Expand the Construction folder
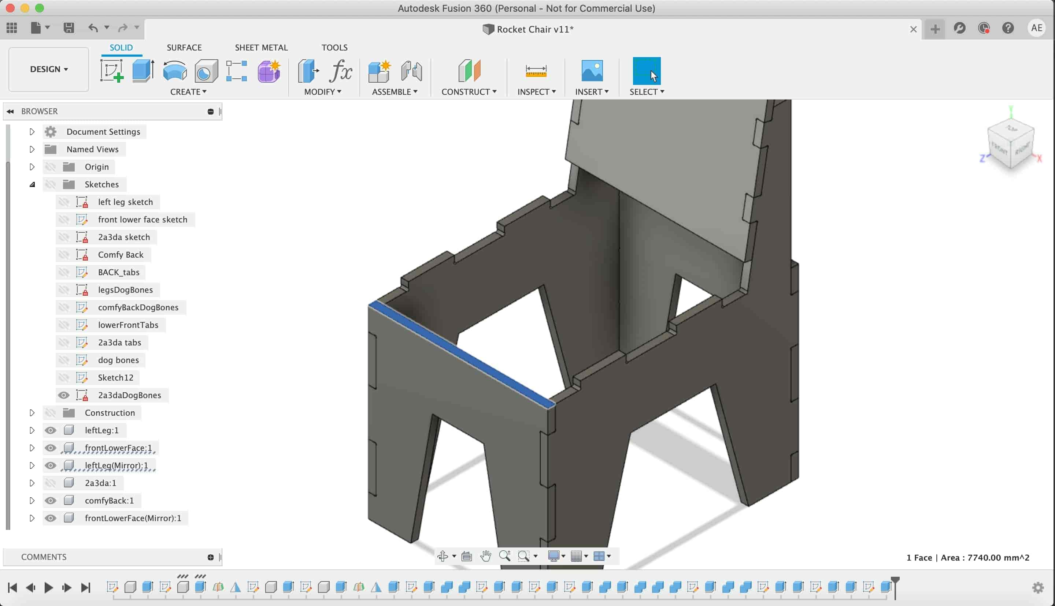The height and width of the screenshot is (606, 1055). pyautogui.click(x=32, y=413)
